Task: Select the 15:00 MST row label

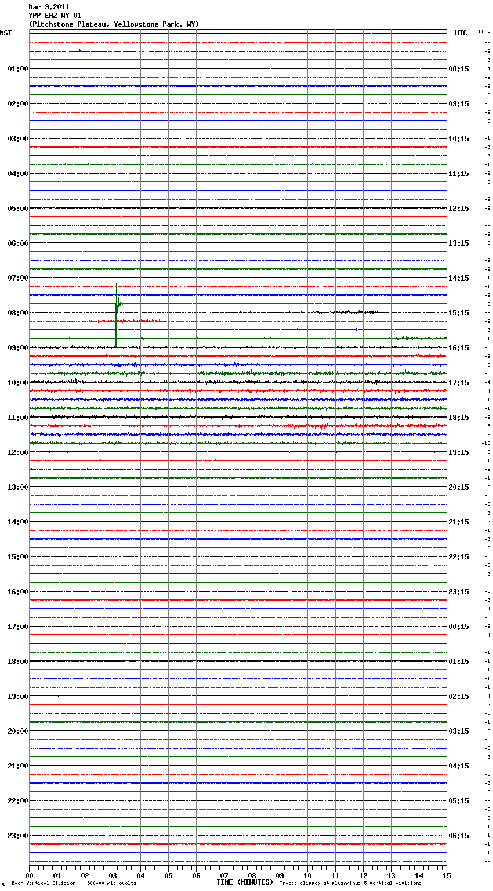Action: (18, 557)
